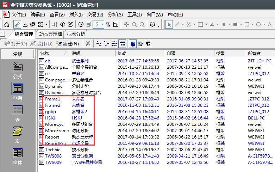Click the zoom in magnifier icon
This screenshot has width=275, height=172.
134,25
